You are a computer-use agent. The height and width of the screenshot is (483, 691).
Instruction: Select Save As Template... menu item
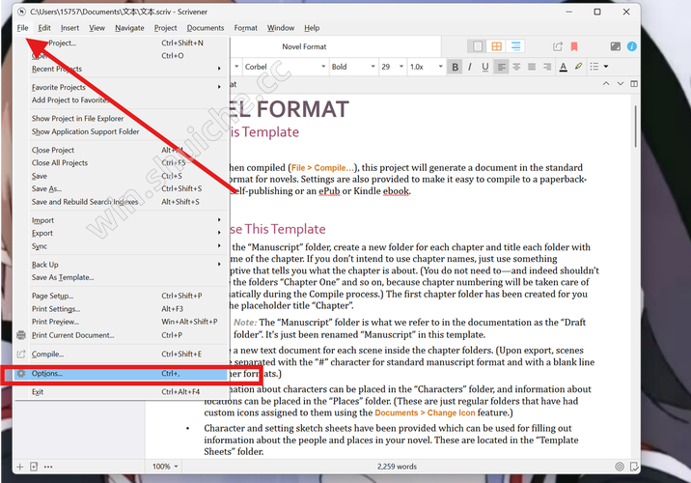121,277
